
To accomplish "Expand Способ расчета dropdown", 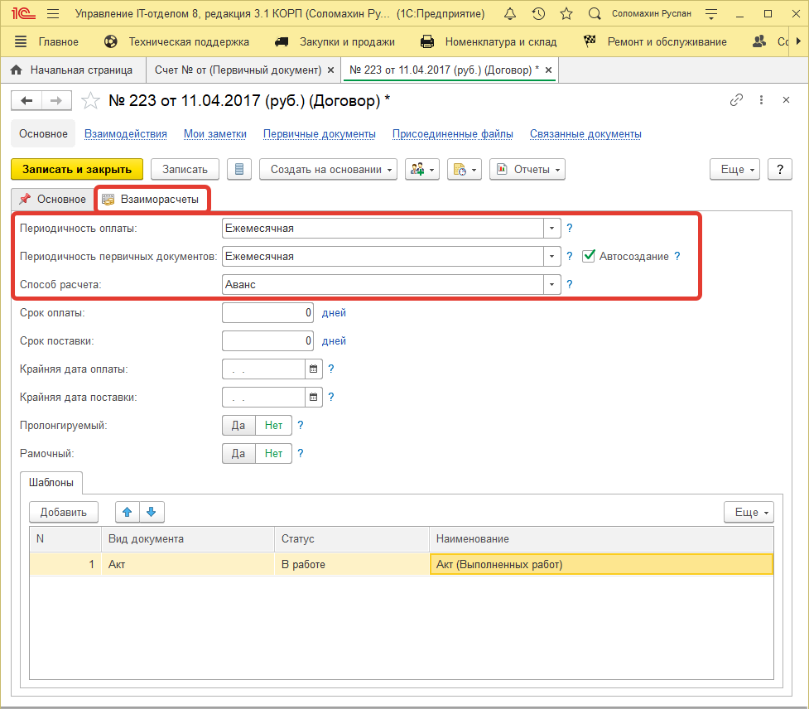I will pyautogui.click(x=551, y=285).
